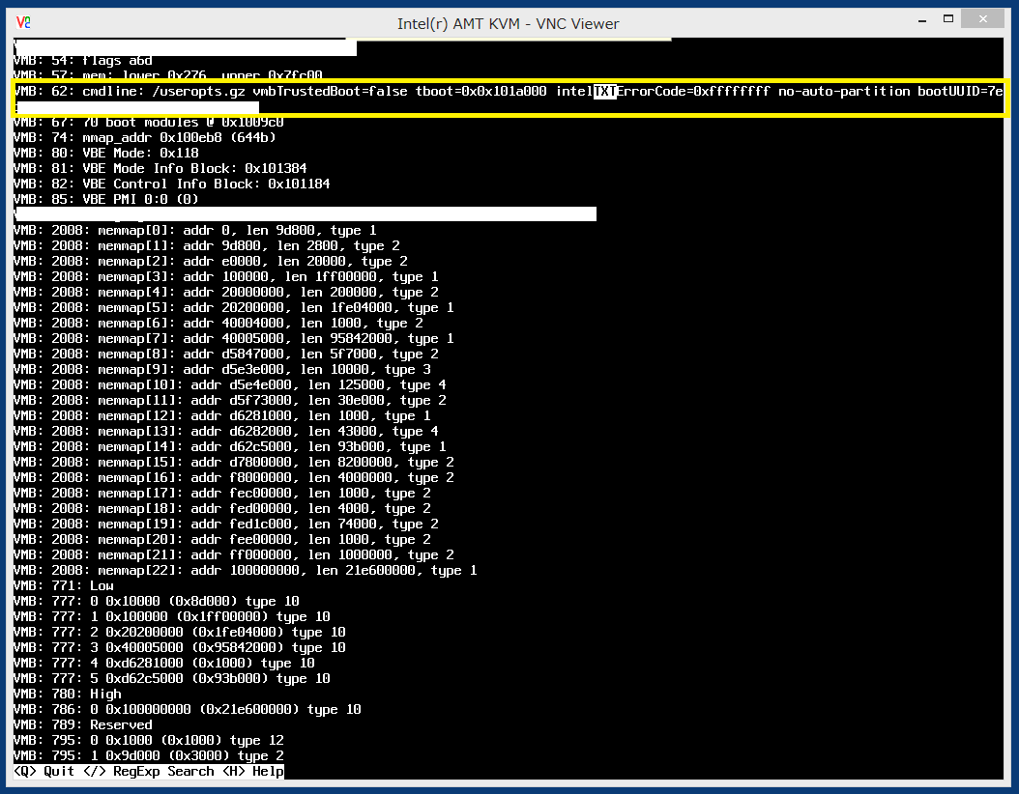The width and height of the screenshot is (1019, 794).
Task: Click '<Q> Quit' in the bottom bar
Action: (44, 771)
